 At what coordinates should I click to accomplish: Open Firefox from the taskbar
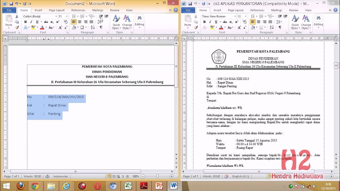[x=20, y=186]
